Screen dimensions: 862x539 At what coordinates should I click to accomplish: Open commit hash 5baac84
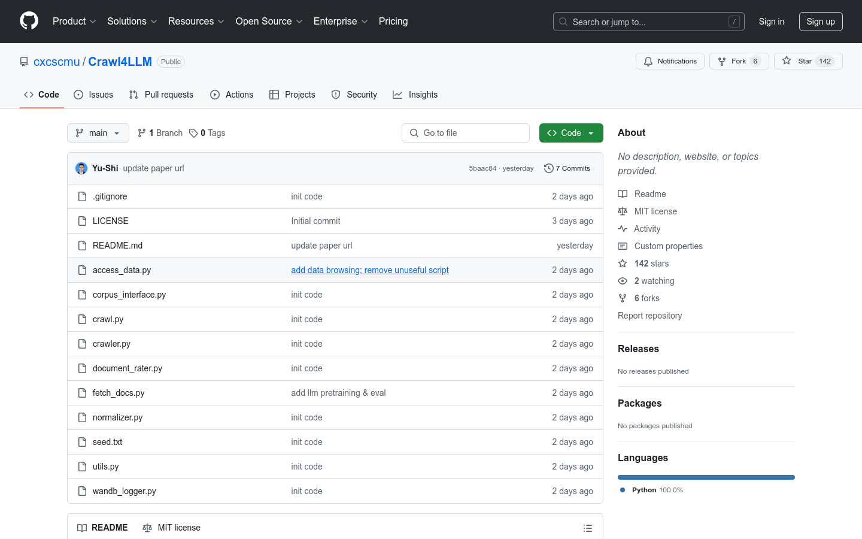(x=482, y=168)
